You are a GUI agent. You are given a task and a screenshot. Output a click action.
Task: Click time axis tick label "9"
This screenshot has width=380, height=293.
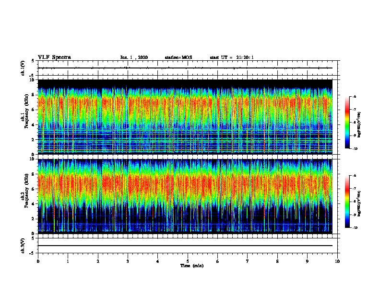click(308, 261)
